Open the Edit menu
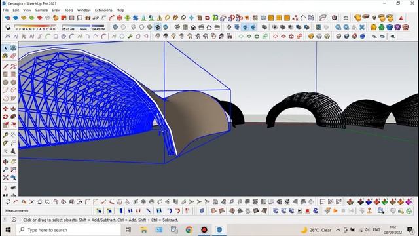 [16, 10]
